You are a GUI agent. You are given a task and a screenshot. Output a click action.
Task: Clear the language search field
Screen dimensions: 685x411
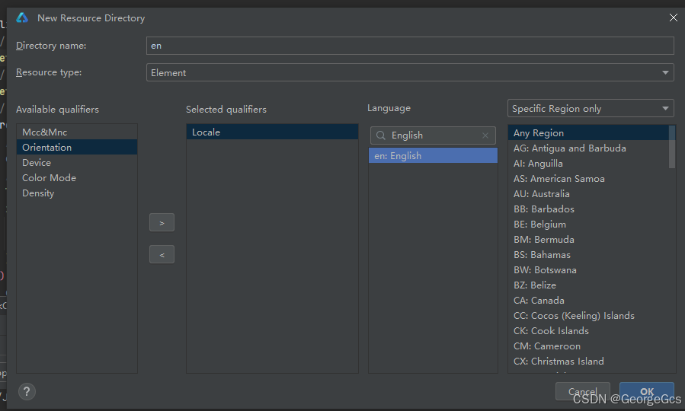coord(485,135)
